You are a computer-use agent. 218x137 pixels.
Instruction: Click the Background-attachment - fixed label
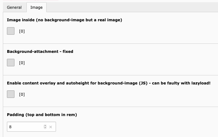[x=40, y=51]
